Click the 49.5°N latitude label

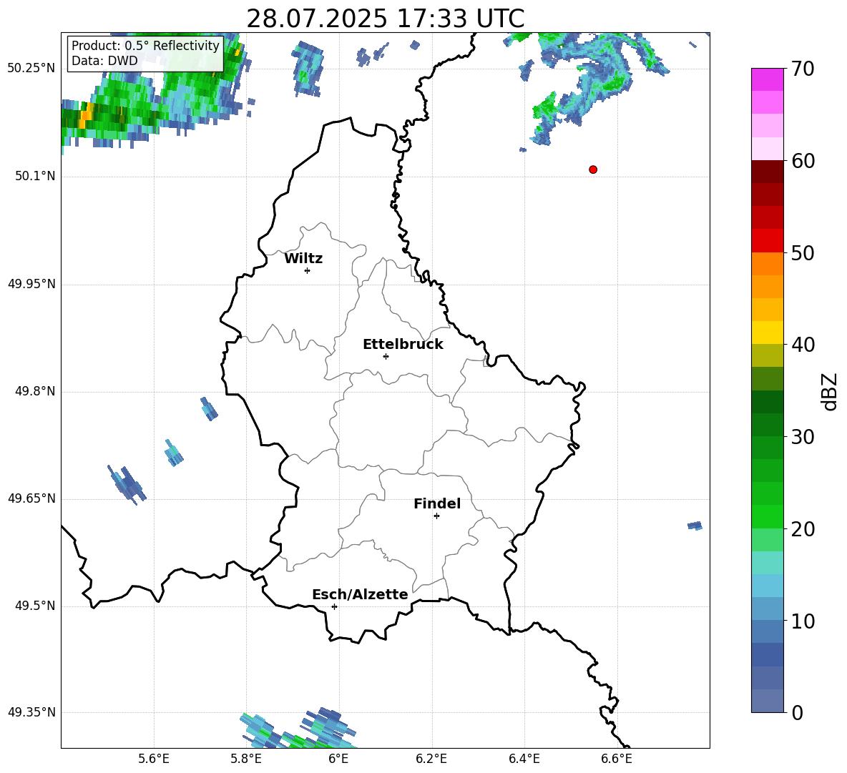tap(35, 606)
